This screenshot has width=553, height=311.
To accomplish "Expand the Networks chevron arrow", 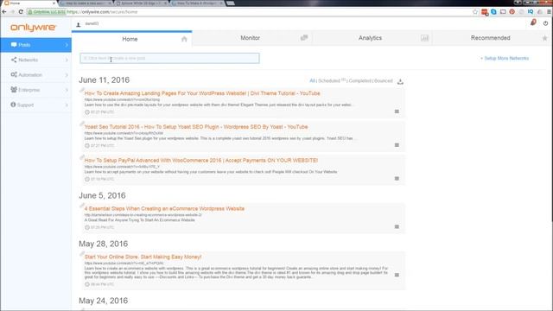I will (x=67, y=60).
